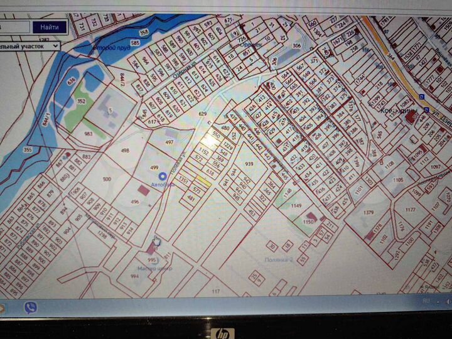Screen dimensions: 452x339
Task: Open the земельный участок object type dropdown
Action: tap(31, 46)
